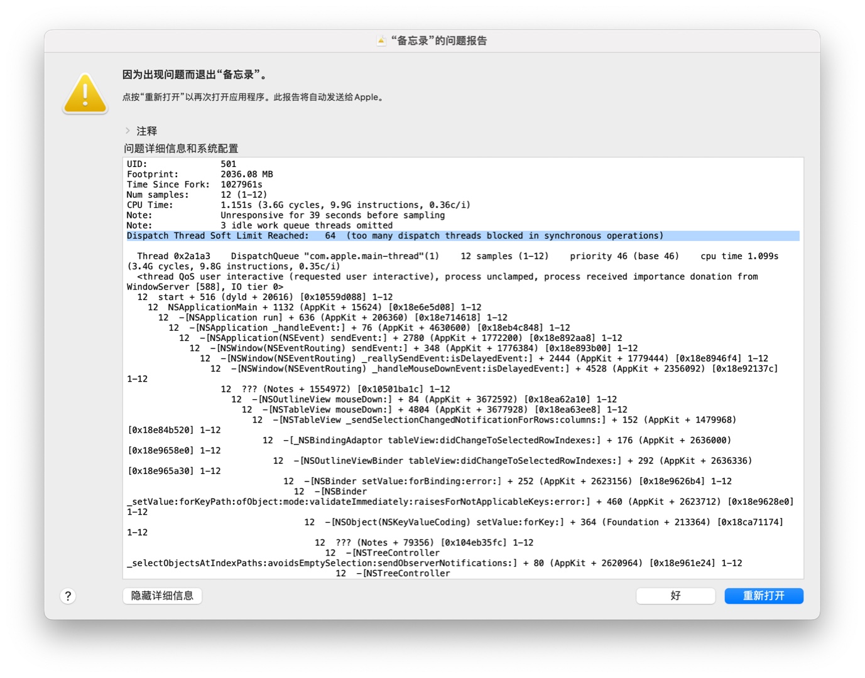
Task: Click '-[NSApplication _handleEvent:] + 76' line
Action: tap(369, 328)
